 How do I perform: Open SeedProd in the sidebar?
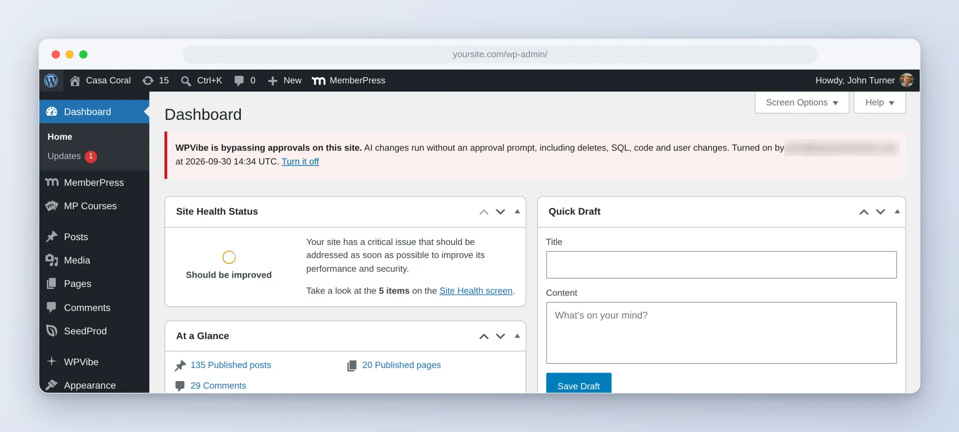click(94, 331)
